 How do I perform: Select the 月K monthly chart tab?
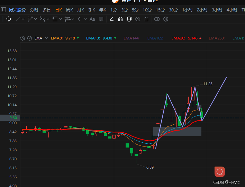81,10
